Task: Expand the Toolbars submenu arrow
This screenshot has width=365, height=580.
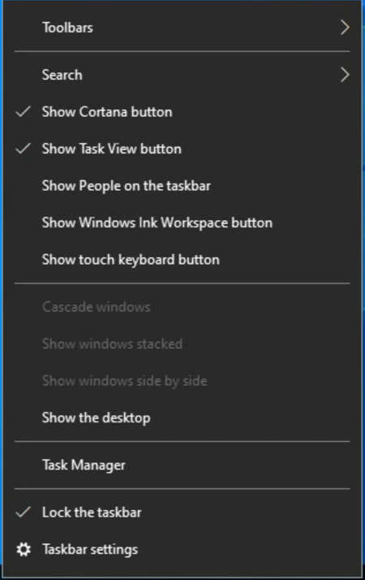Action: coord(345,28)
